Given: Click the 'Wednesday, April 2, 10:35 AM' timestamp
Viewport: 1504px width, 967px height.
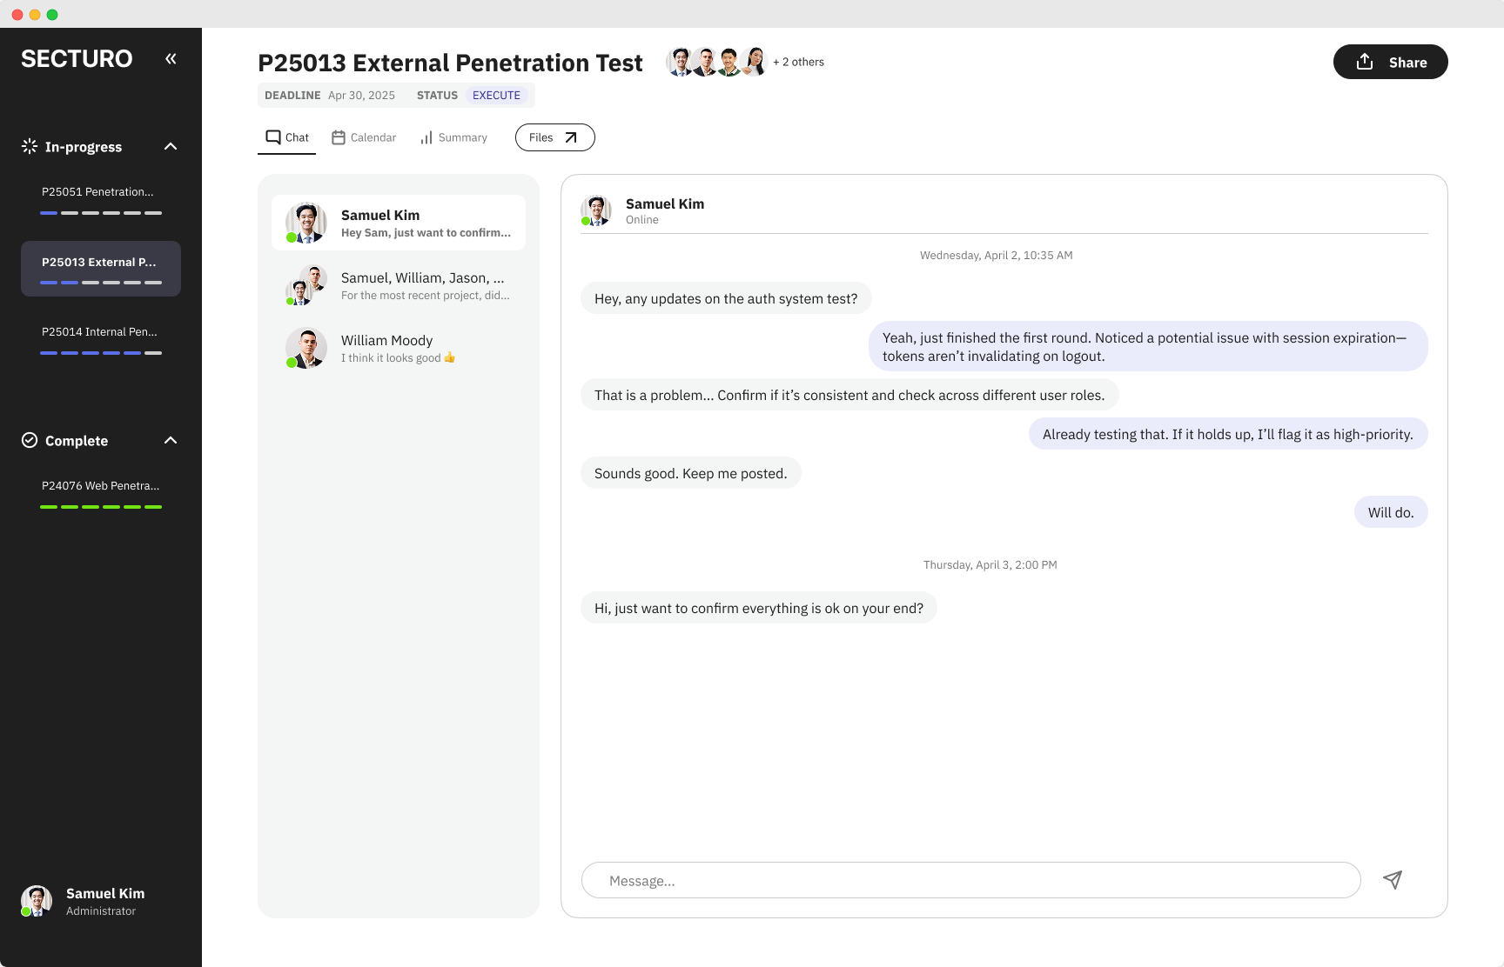Looking at the screenshot, I should click(x=997, y=255).
